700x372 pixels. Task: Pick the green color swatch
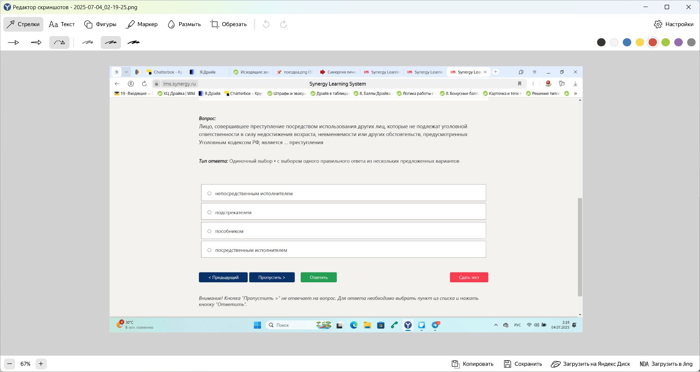click(x=665, y=42)
